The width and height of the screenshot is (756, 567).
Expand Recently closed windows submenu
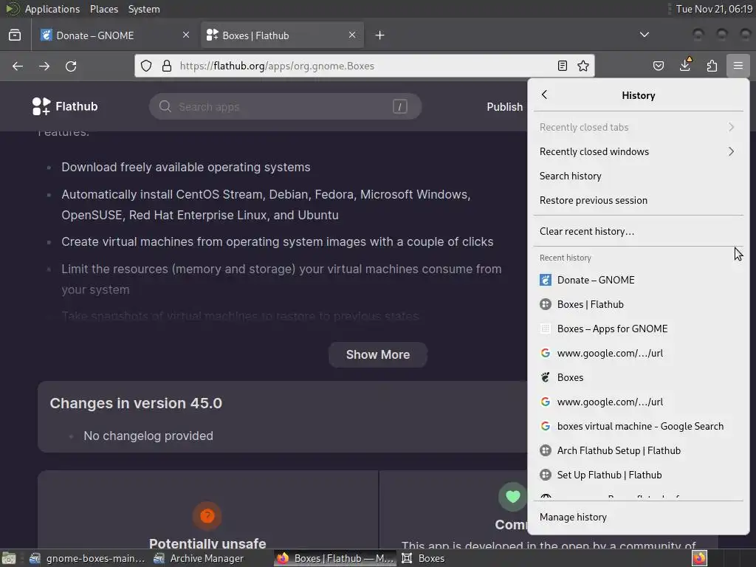[639, 151]
